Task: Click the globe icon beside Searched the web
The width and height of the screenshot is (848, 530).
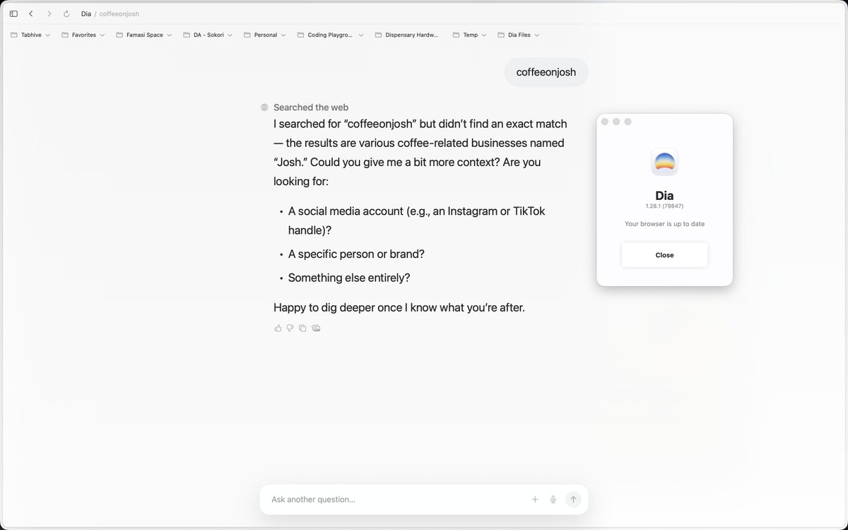Action: [264, 107]
